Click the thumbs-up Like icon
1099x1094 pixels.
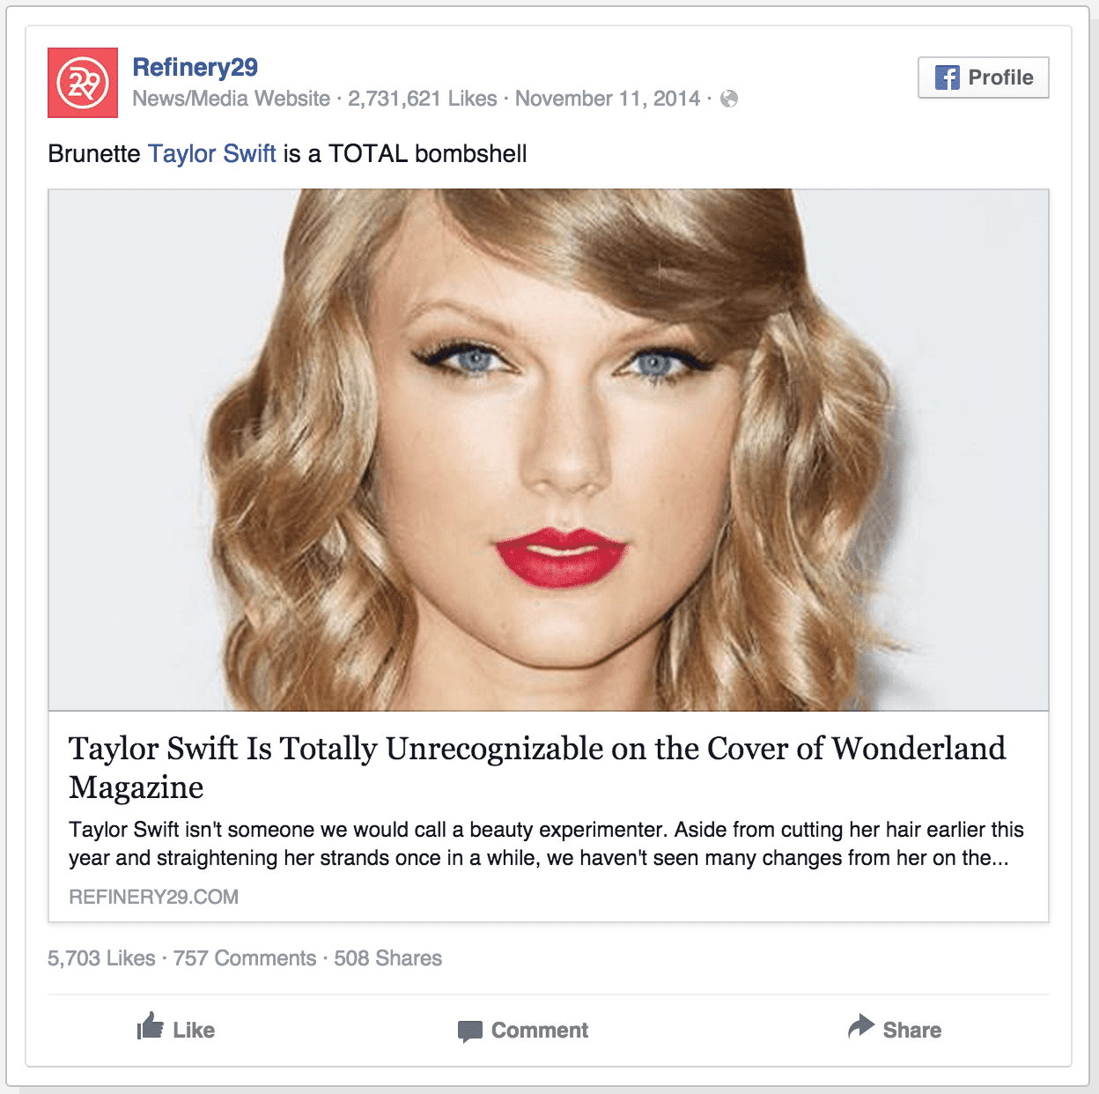coord(151,1026)
